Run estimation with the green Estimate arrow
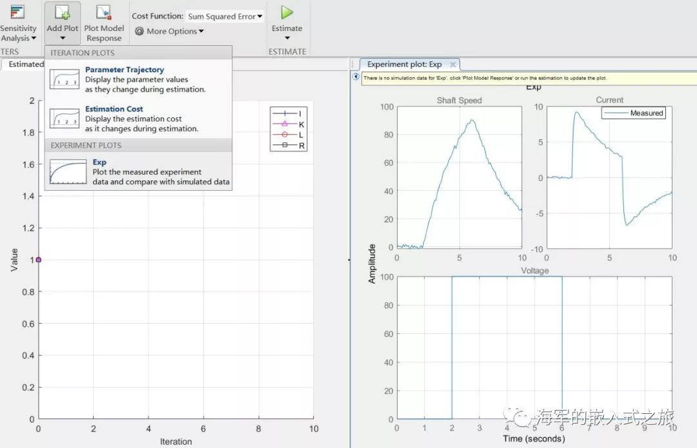The image size is (697, 448). (287, 13)
